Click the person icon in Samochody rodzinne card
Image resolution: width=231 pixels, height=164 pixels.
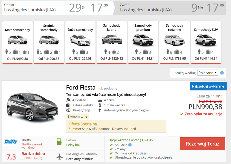168,52
